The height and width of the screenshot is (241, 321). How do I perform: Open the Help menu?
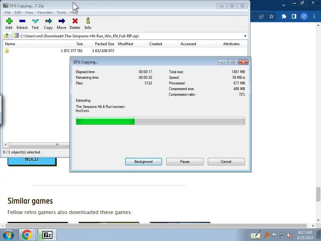pos(74,13)
